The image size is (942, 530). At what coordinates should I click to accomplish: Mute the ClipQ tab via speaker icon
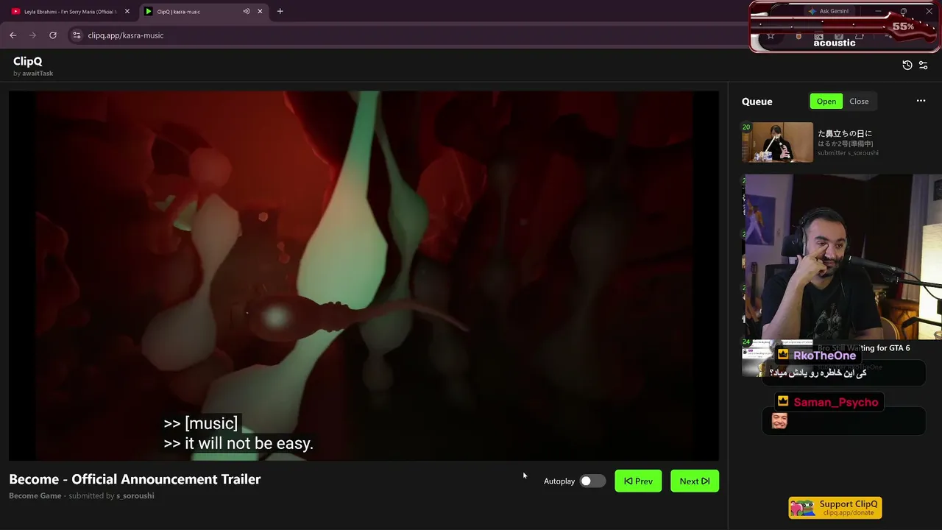(247, 11)
